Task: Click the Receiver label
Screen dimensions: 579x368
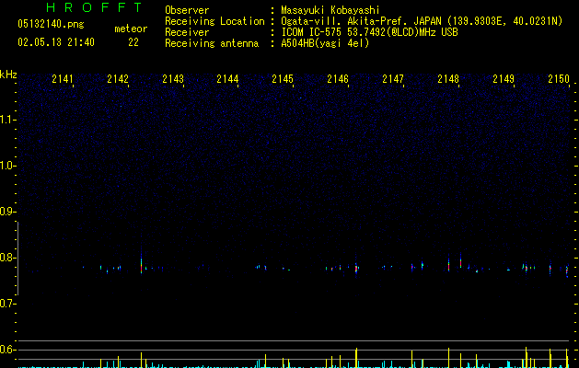Action: coord(187,32)
